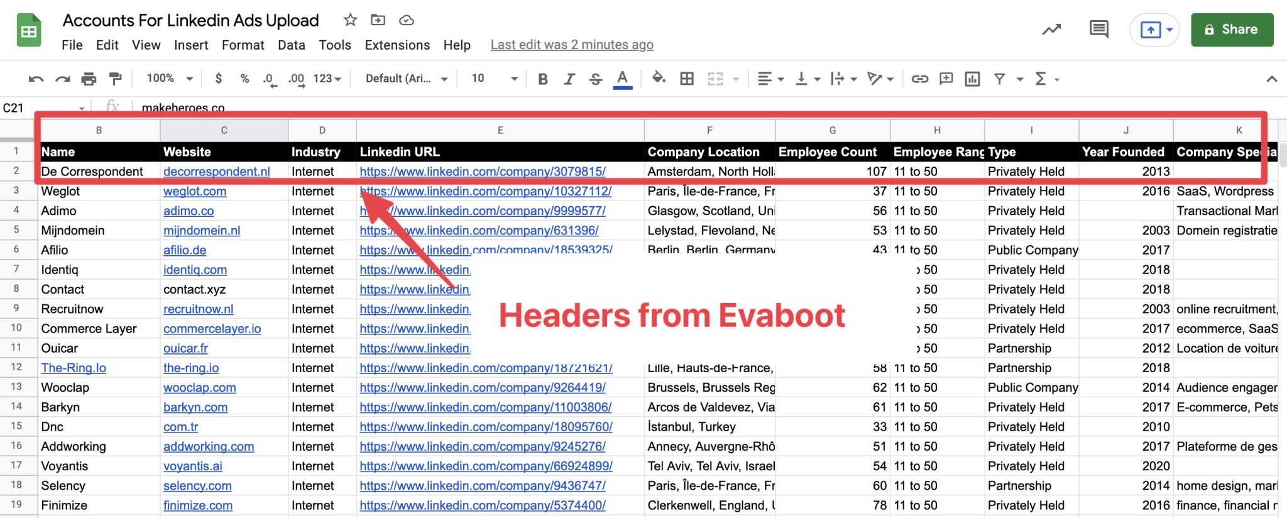Redo the last action
Viewport: 1287px width, 518px height.
(62, 79)
